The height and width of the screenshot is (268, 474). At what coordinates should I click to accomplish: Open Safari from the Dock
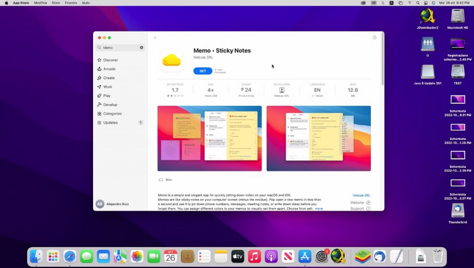click(x=70, y=256)
